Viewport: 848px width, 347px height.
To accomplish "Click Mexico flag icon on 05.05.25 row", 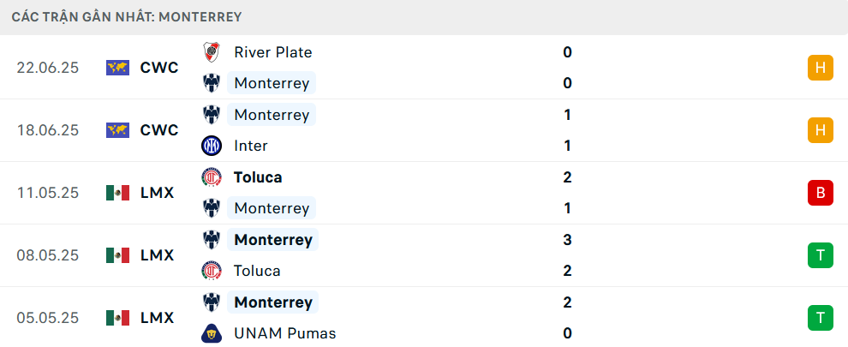I will tap(117, 318).
